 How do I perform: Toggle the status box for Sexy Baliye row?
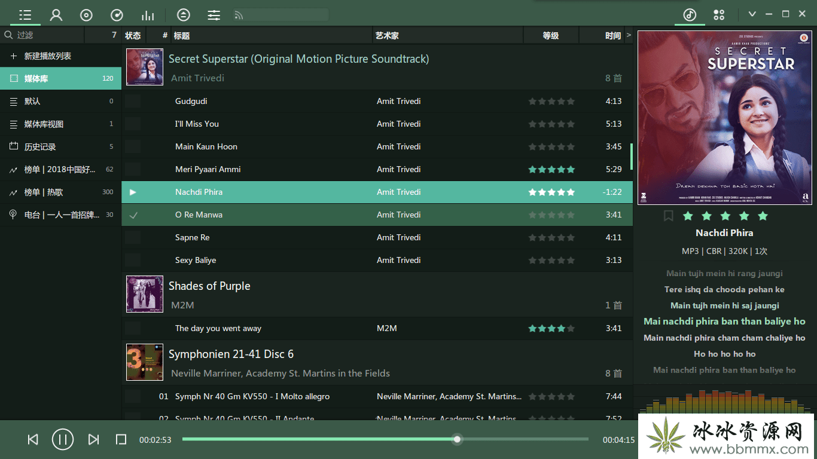point(133,261)
